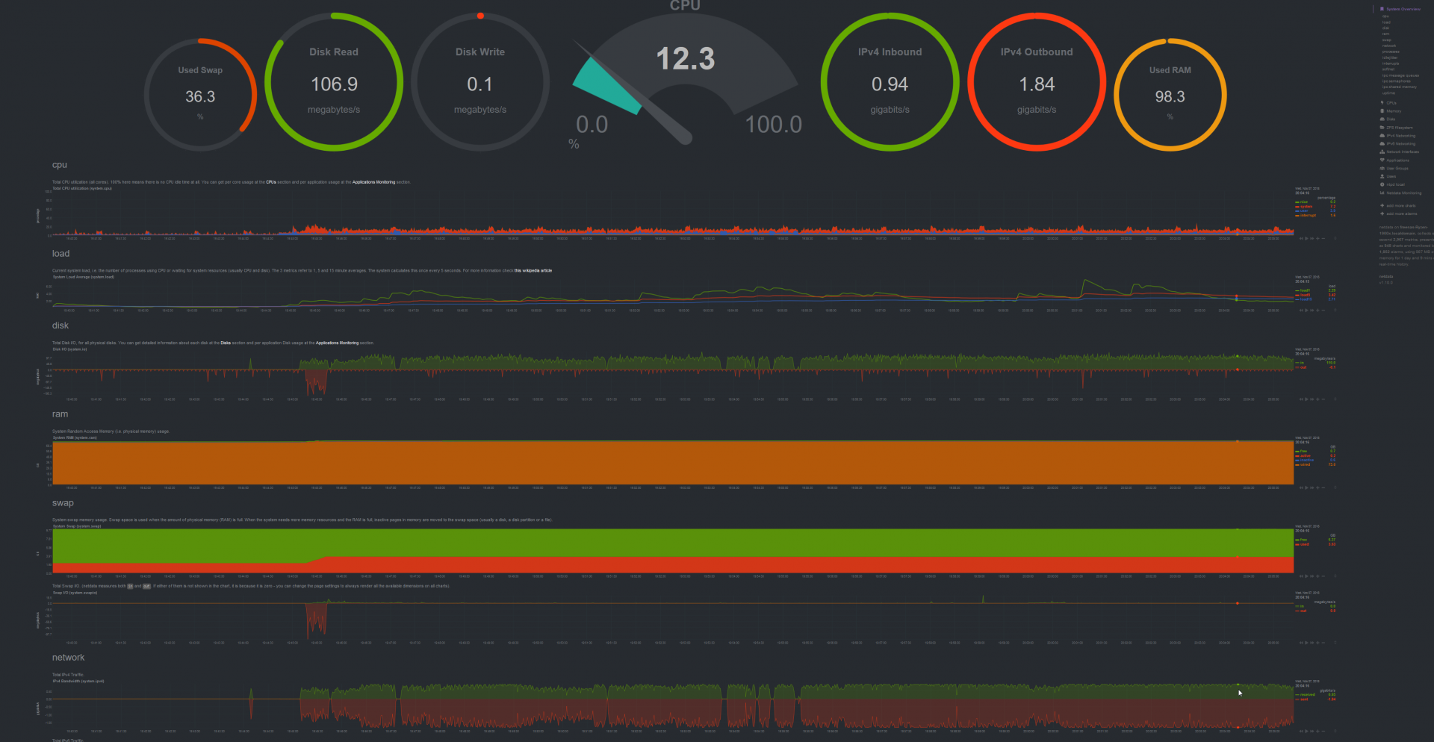The height and width of the screenshot is (742, 1434).
Task: Toggle the wired dimension in ram legend
Action: click(1303, 464)
